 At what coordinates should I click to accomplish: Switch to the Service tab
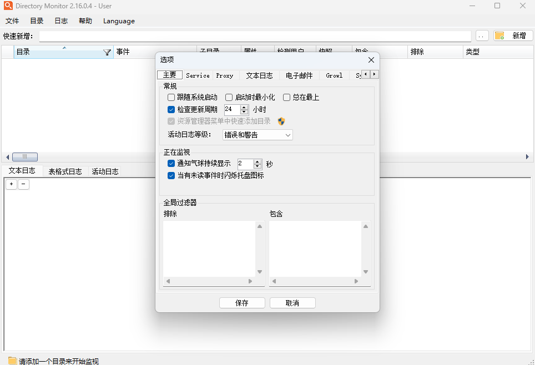[x=198, y=75]
